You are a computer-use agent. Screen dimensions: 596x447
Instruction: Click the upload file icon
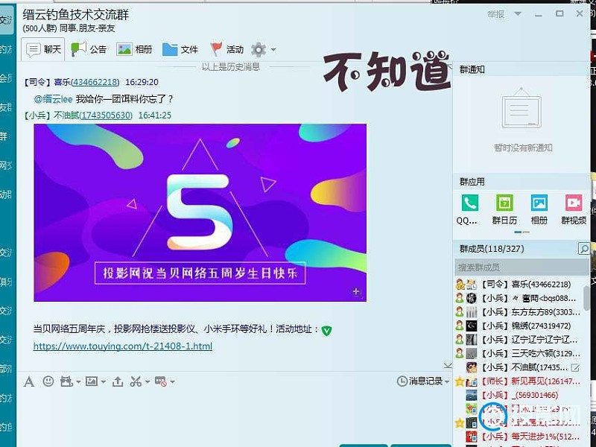tap(118, 381)
